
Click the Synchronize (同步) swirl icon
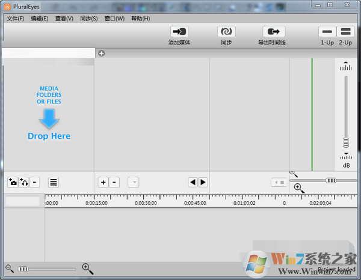coord(226,31)
